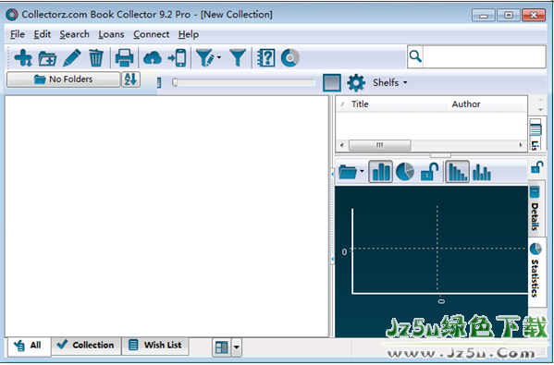The width and height of the screenshot is (554, 365).
Task: Click the CLZ Cloud sync icon
Action: click(x=153, y=58)
